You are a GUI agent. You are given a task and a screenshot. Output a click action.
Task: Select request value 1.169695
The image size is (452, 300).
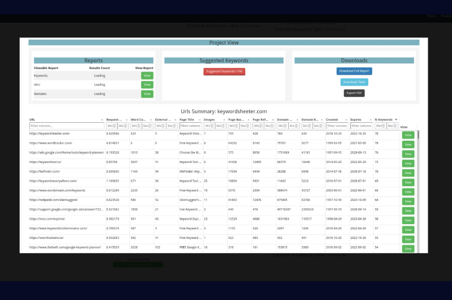pos(112,181)
